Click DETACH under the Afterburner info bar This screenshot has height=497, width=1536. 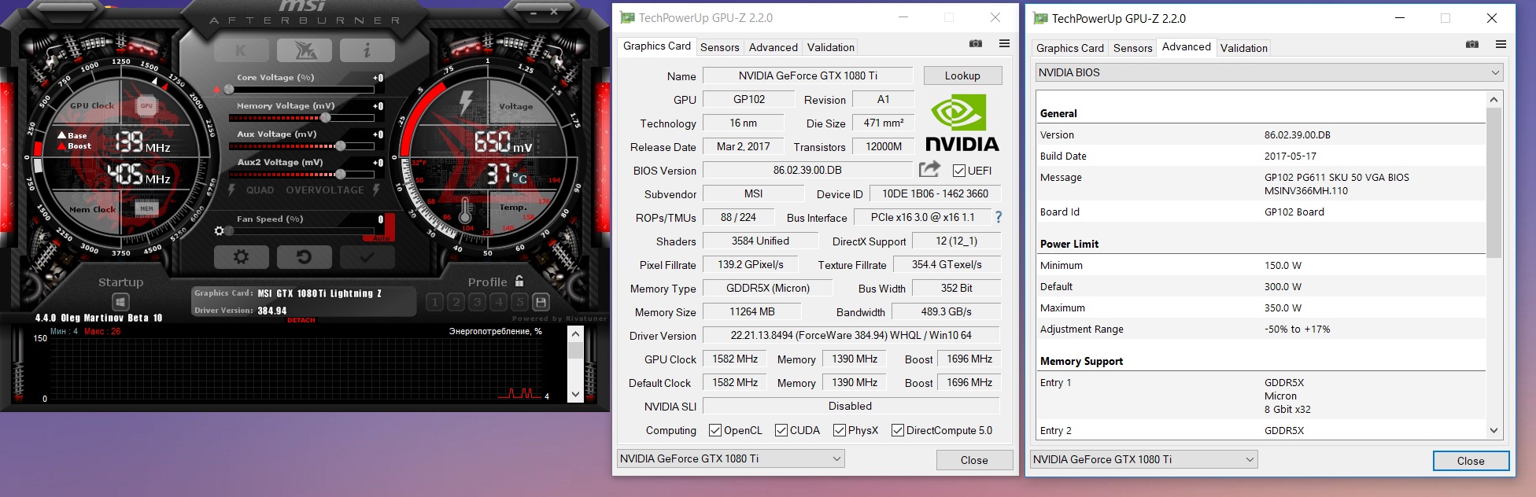(301, 320)
